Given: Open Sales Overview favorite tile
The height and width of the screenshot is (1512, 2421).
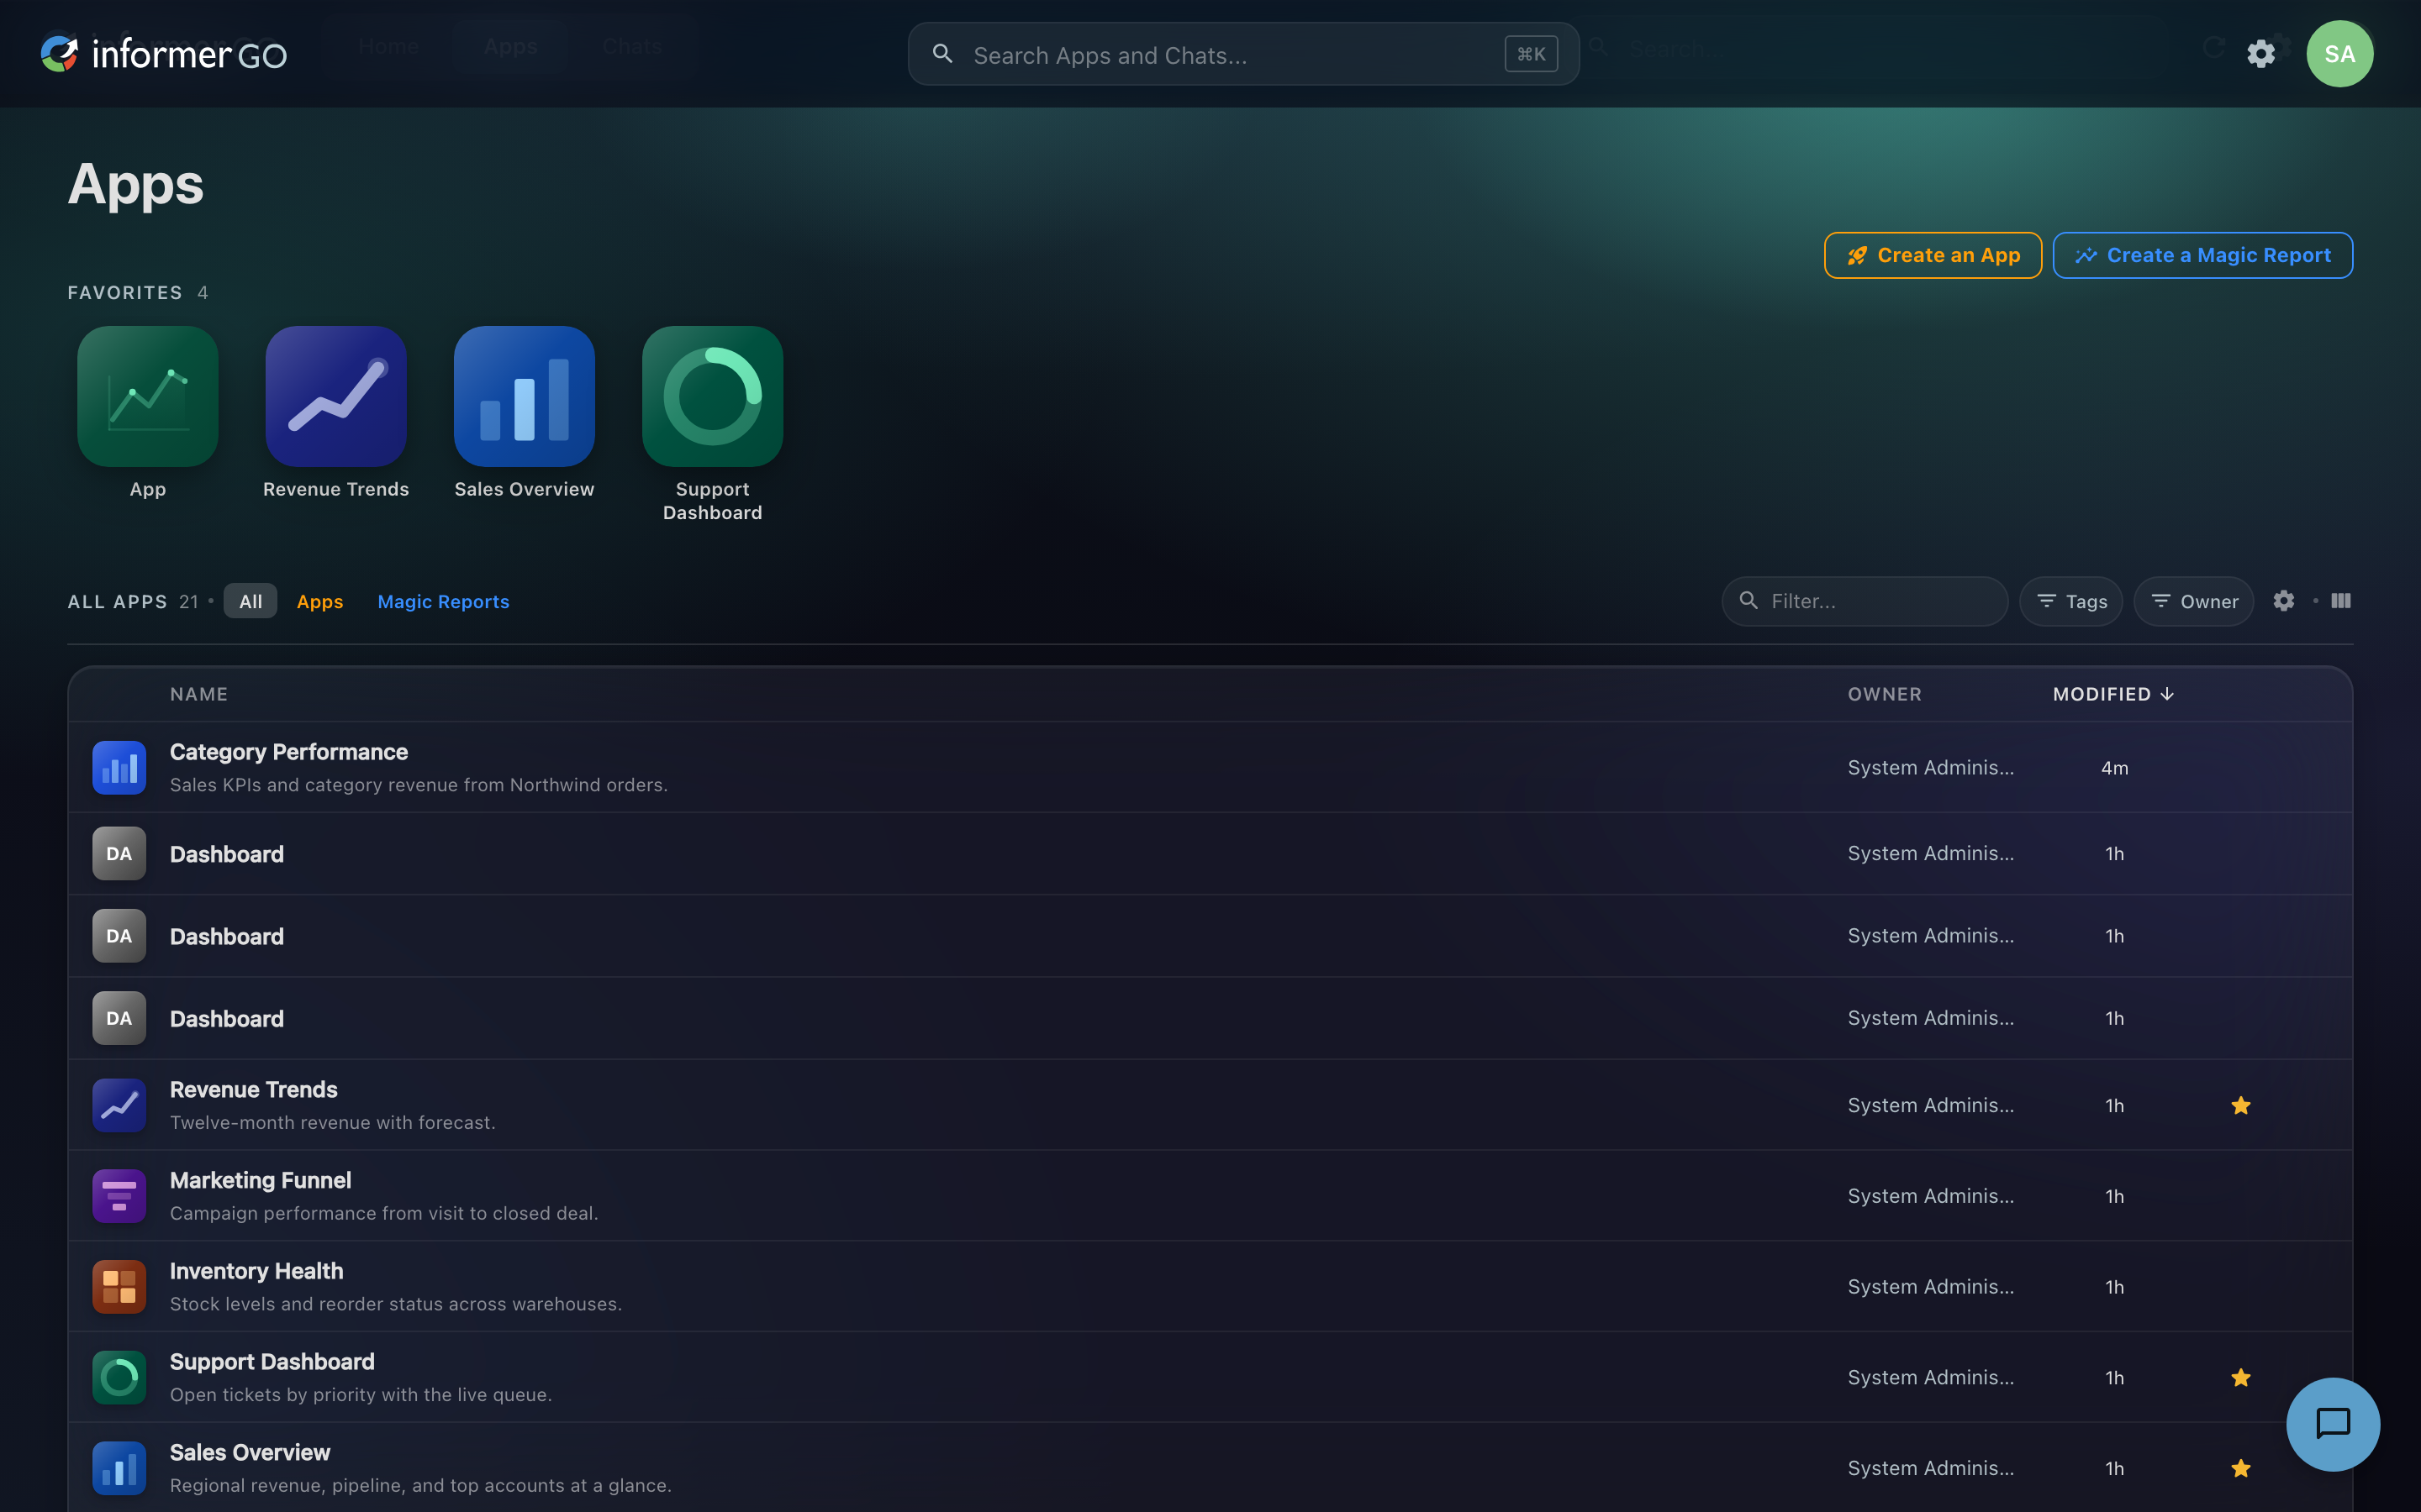Looking at the screenshot, I should tap(525, 396).
